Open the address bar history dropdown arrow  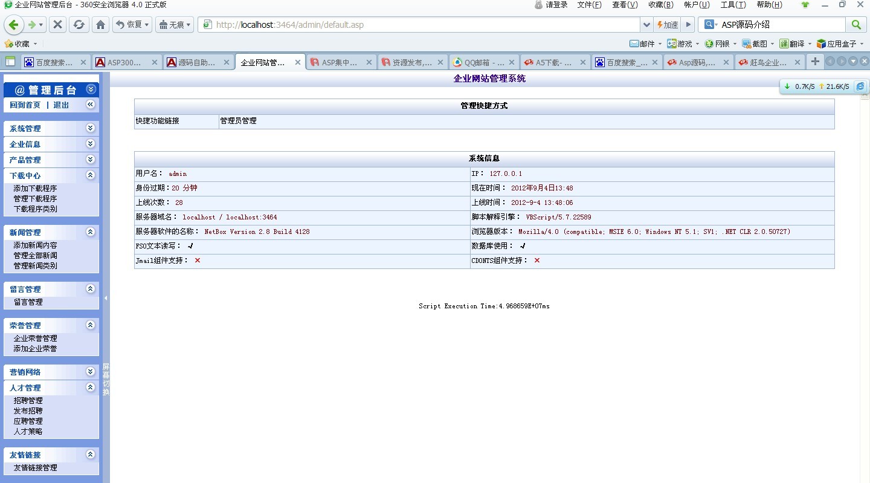pos(647,25)
